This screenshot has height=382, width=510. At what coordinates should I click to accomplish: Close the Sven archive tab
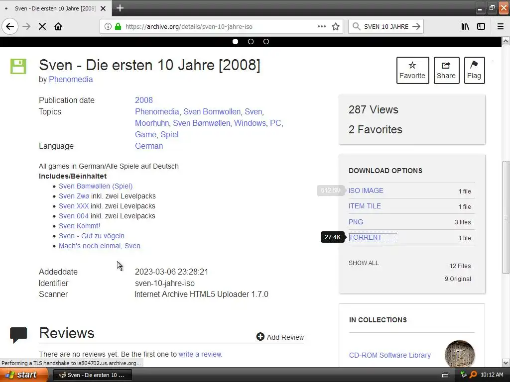point(103,8)
